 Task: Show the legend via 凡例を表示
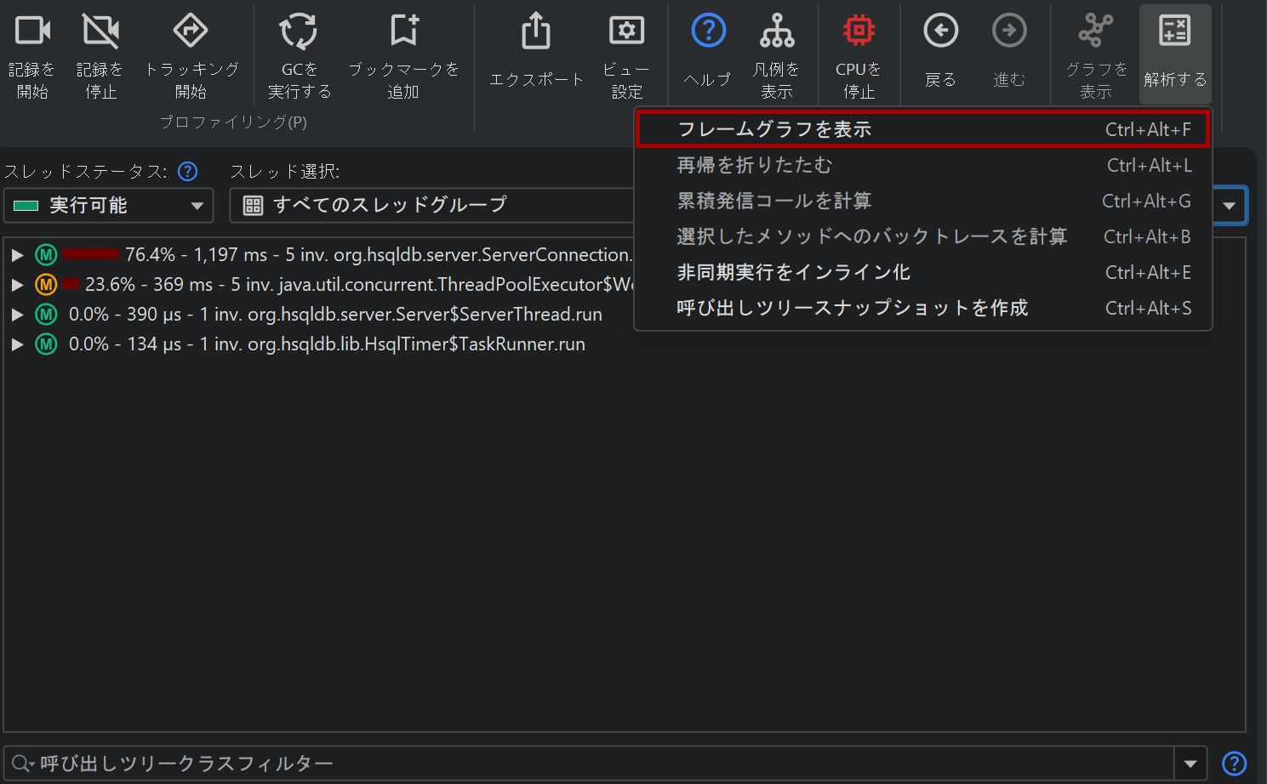coord(776,31)
